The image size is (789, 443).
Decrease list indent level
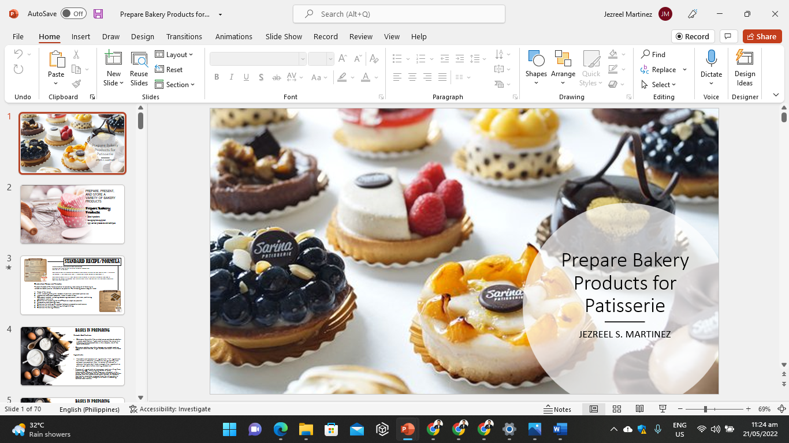coord(444,59)
